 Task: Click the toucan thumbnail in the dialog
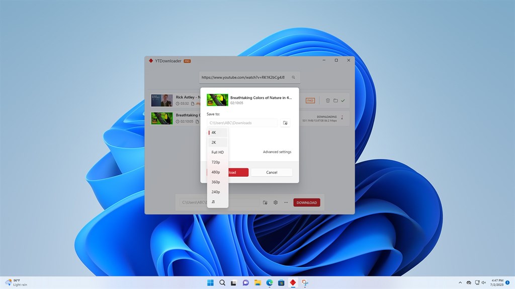(217, 100)
